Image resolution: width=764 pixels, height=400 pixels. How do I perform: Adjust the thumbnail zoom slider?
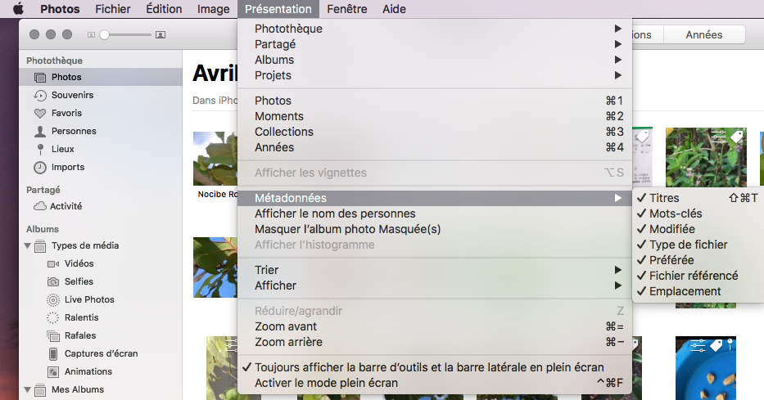tap(104, 35)
